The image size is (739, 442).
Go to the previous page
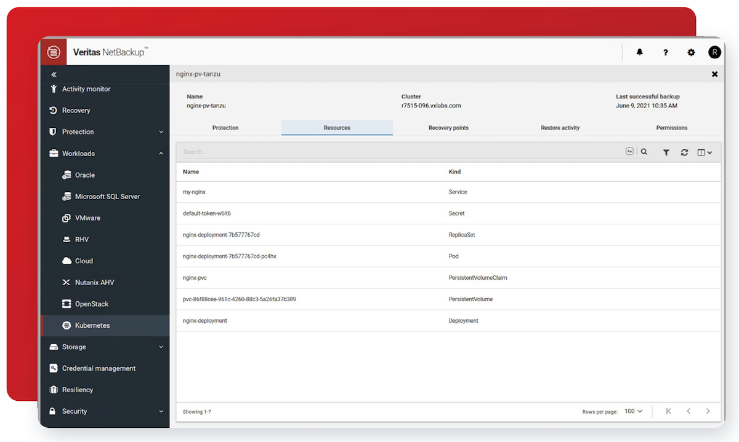pos(689,411)
